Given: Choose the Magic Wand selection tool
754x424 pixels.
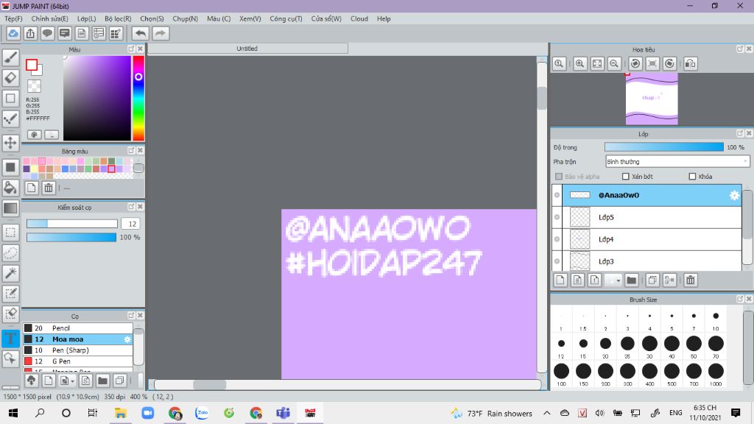Looking at the screenshot, I should click(x=10, y=273).
